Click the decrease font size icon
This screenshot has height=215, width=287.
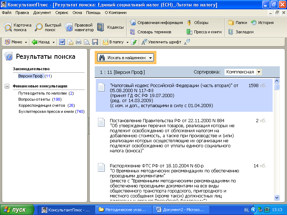[187, 42]
